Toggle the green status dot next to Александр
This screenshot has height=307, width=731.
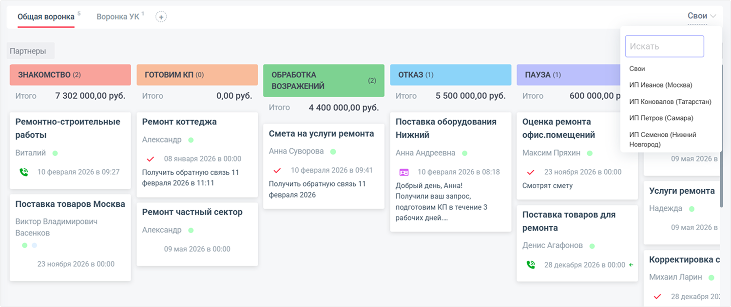pyautogui.click(x=191, y=140)
